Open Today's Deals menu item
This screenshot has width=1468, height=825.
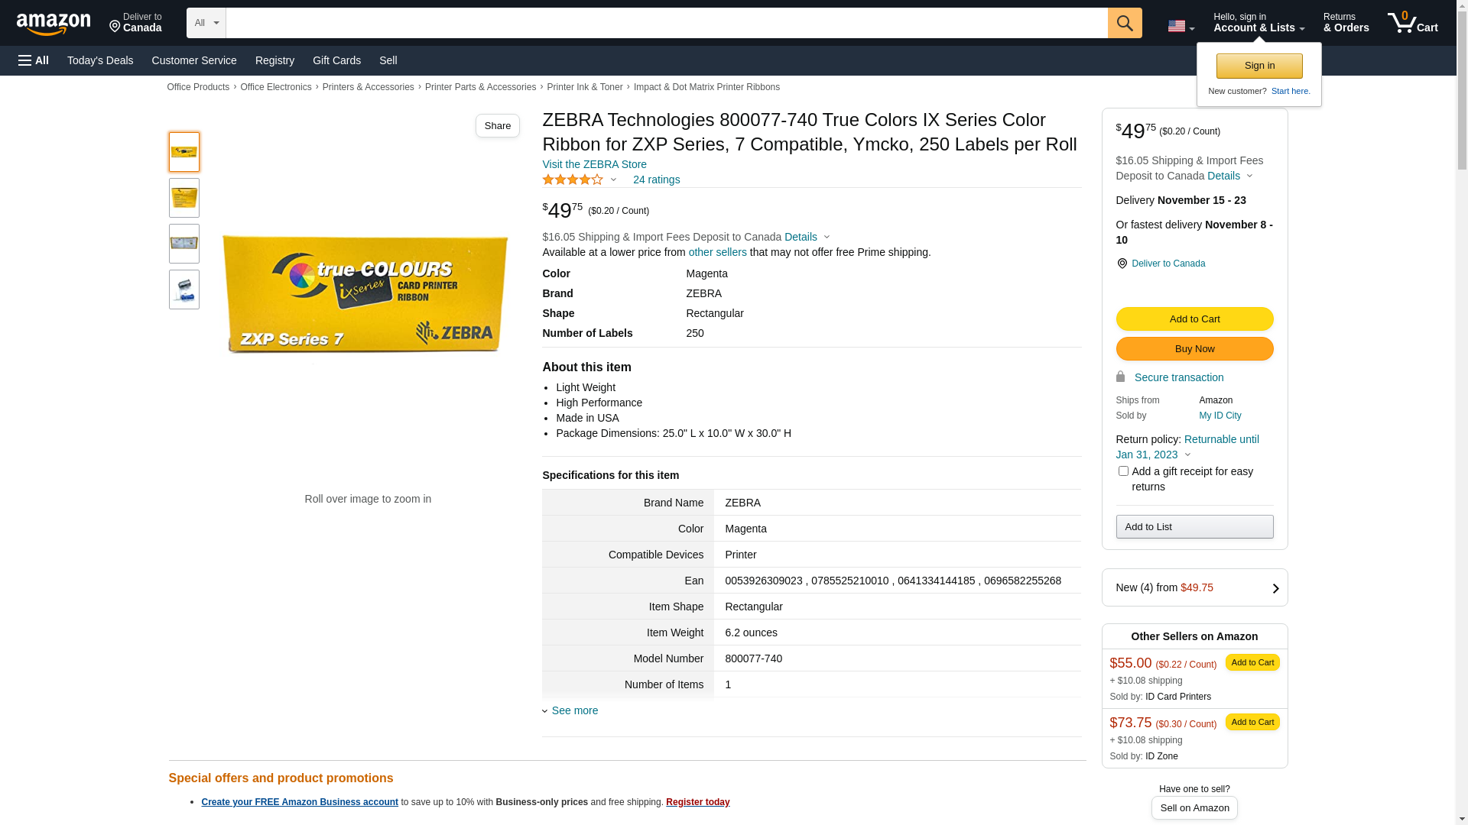(100, 60)
